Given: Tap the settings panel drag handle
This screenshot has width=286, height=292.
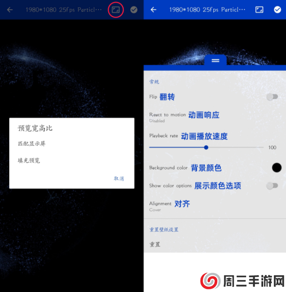Looking at the screenshot, I should click(x=215, y=61).
